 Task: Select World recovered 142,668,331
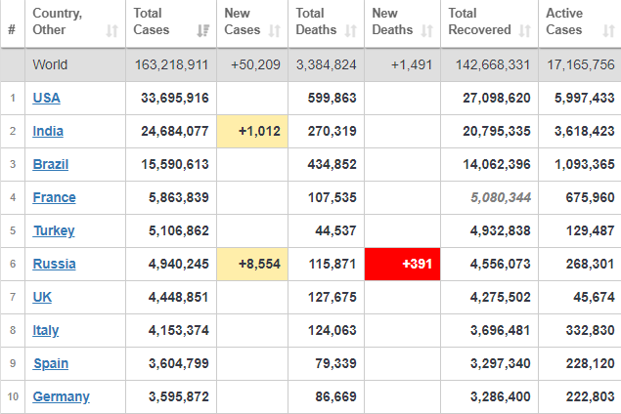coord(493,64)
